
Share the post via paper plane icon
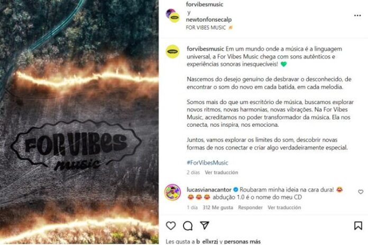tap(205, 225)
